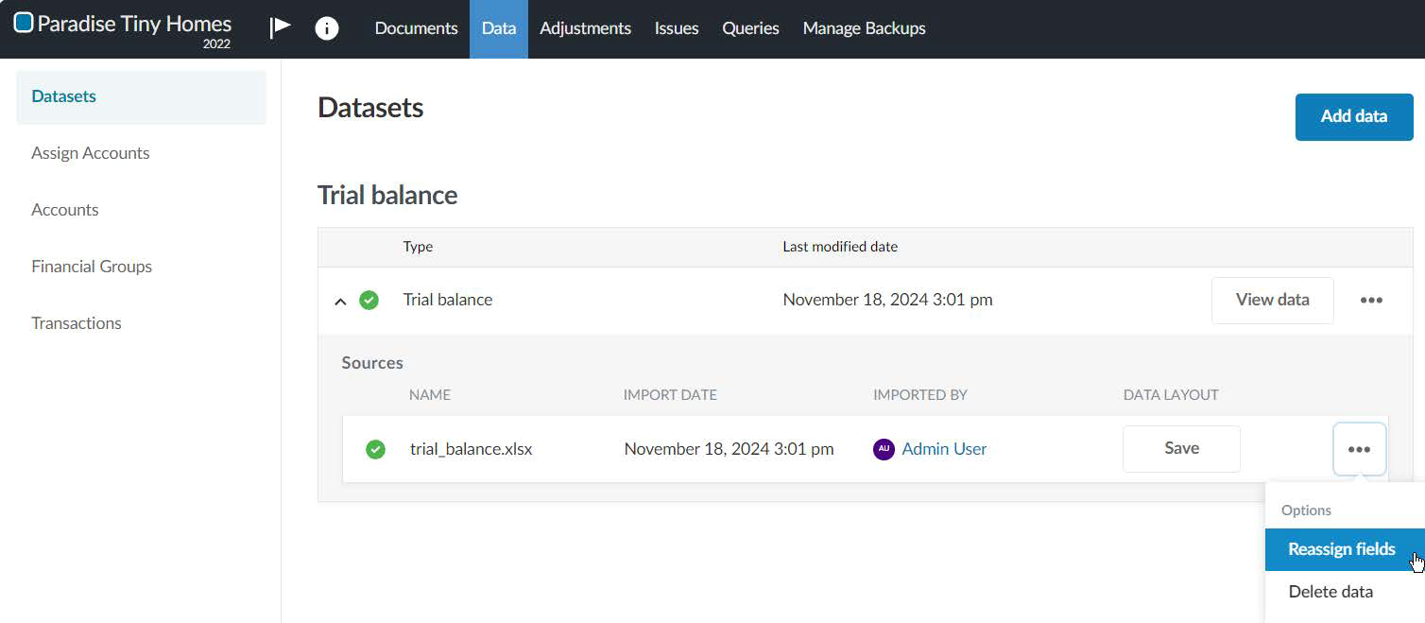Open the Admin User profile link
This screenshot has width=1425, height=623.
[944, 449]
